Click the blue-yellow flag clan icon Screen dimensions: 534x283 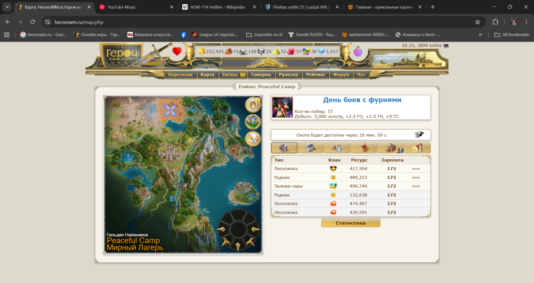tap(333, 186)
